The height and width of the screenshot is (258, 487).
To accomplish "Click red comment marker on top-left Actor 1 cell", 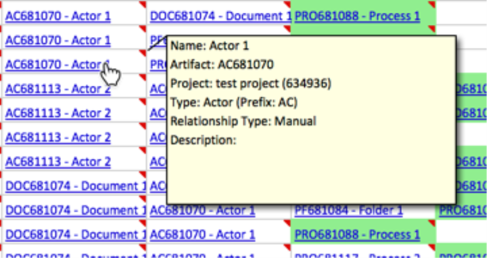I will (x=144, y=5).
